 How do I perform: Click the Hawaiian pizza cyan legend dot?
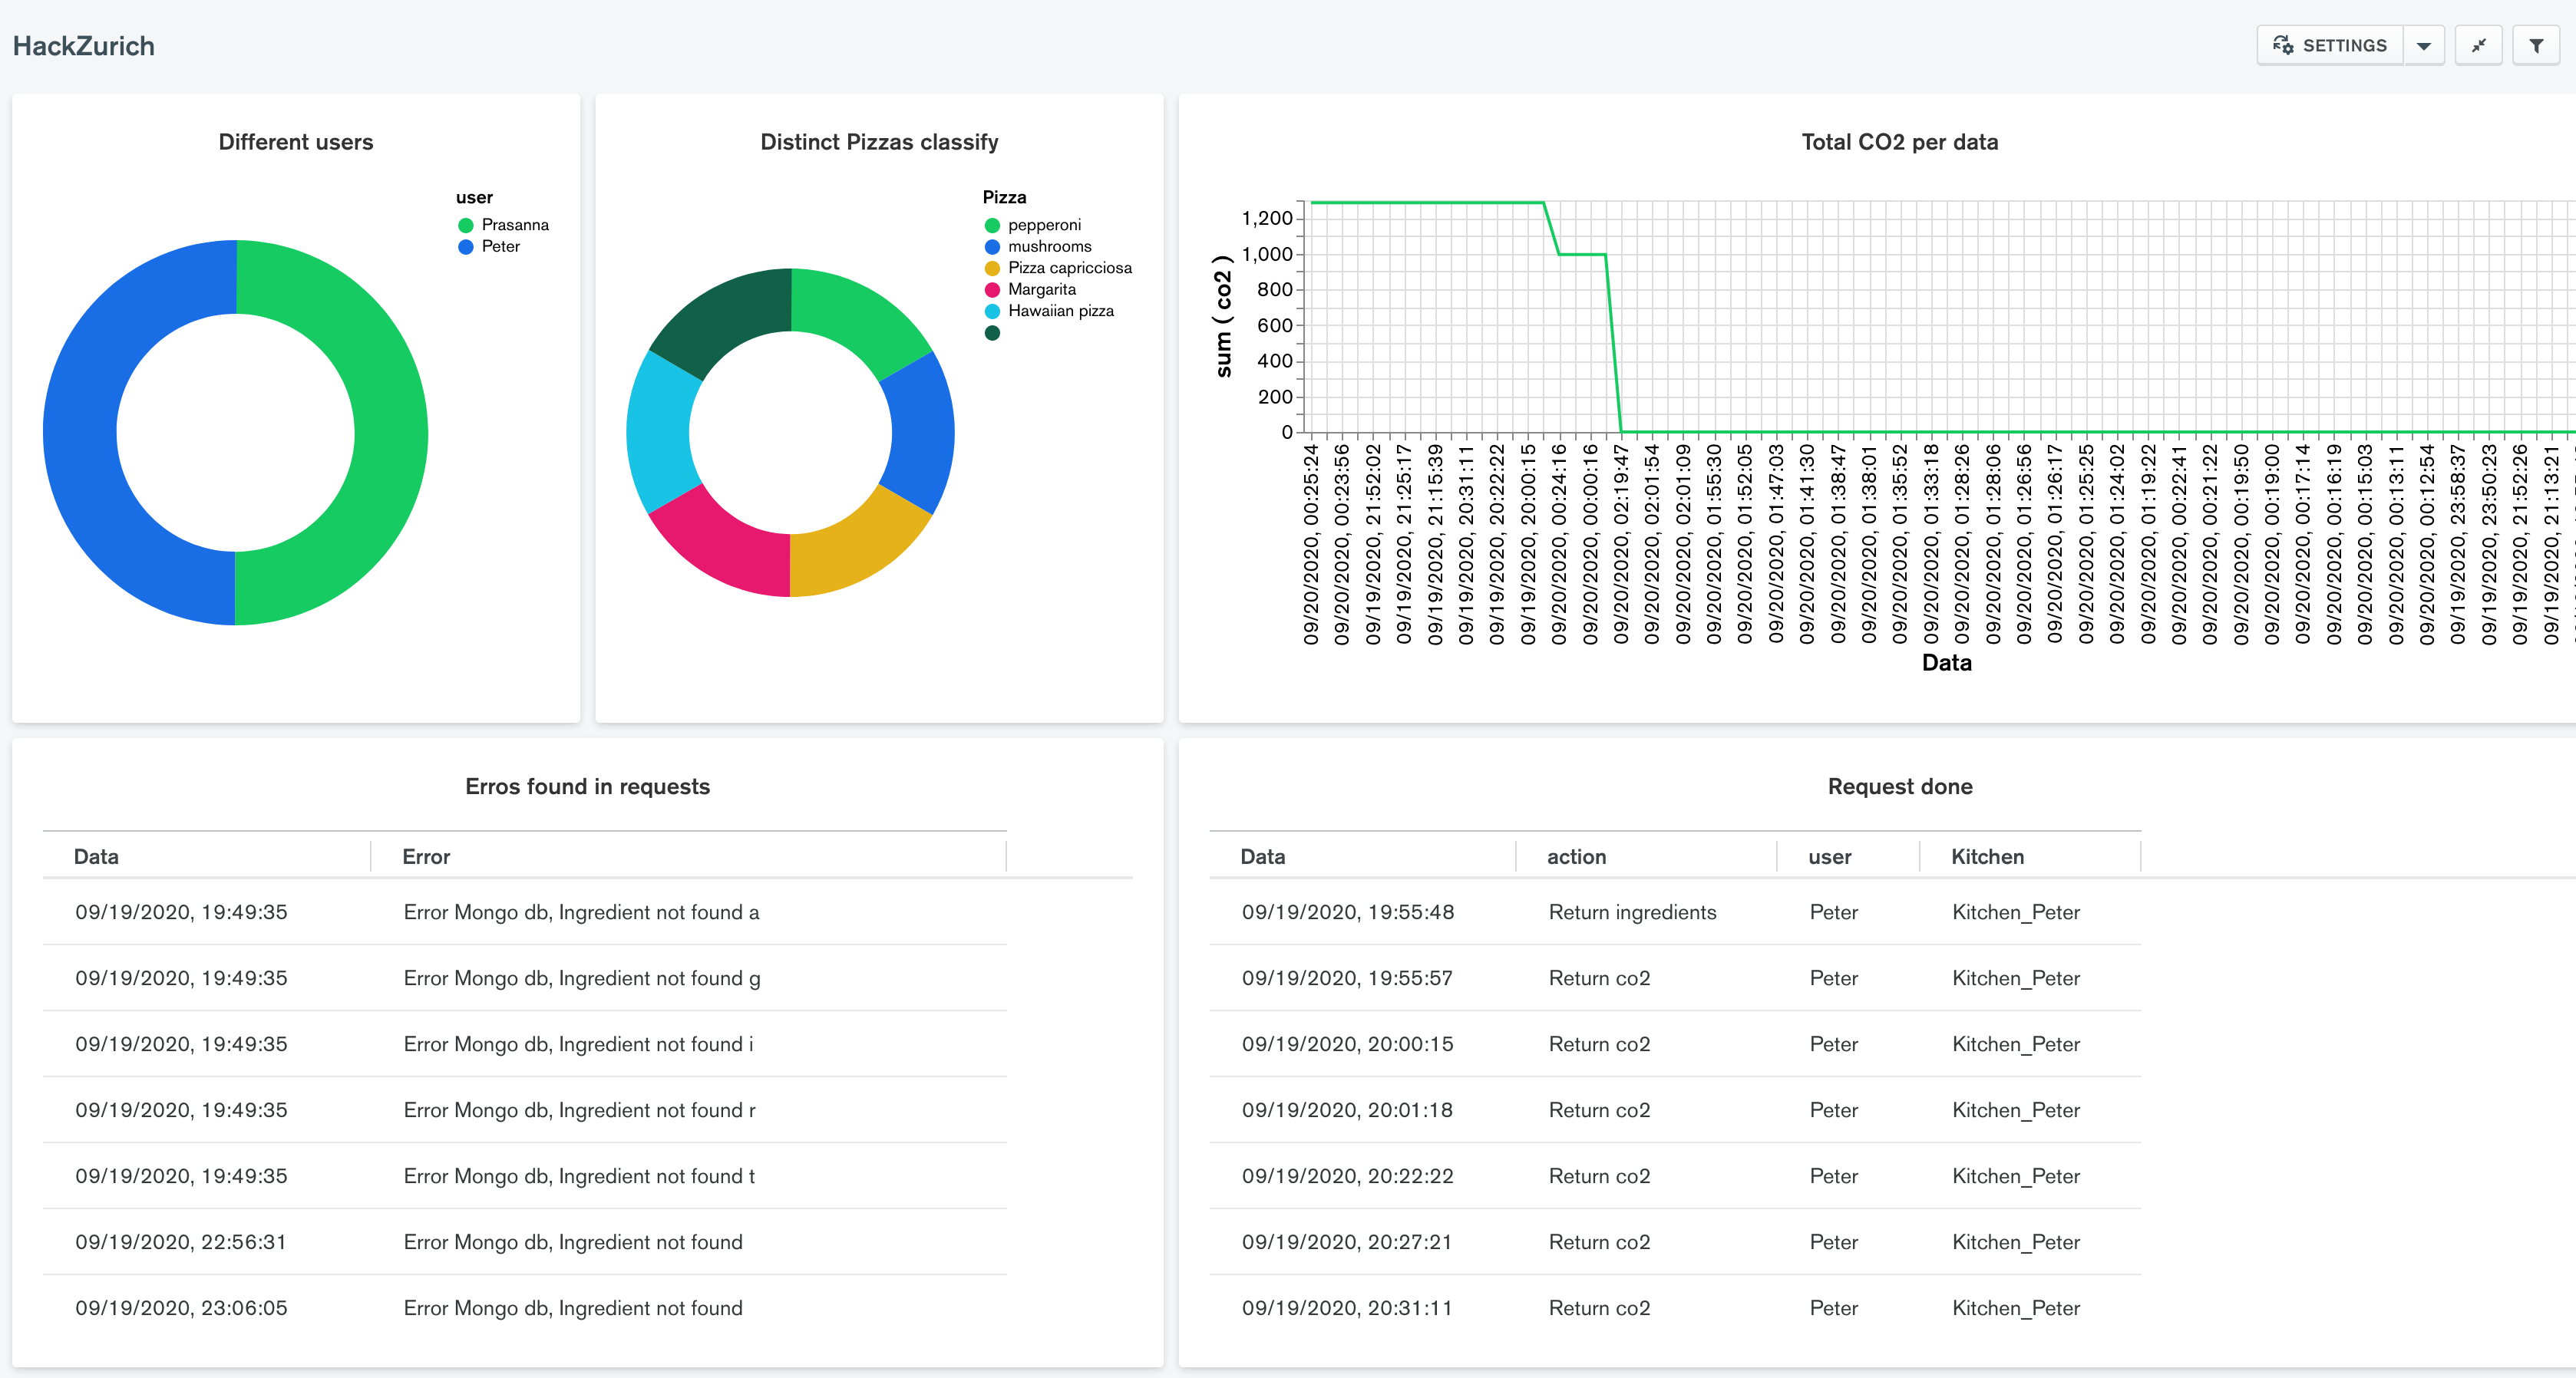click(992, 312)
